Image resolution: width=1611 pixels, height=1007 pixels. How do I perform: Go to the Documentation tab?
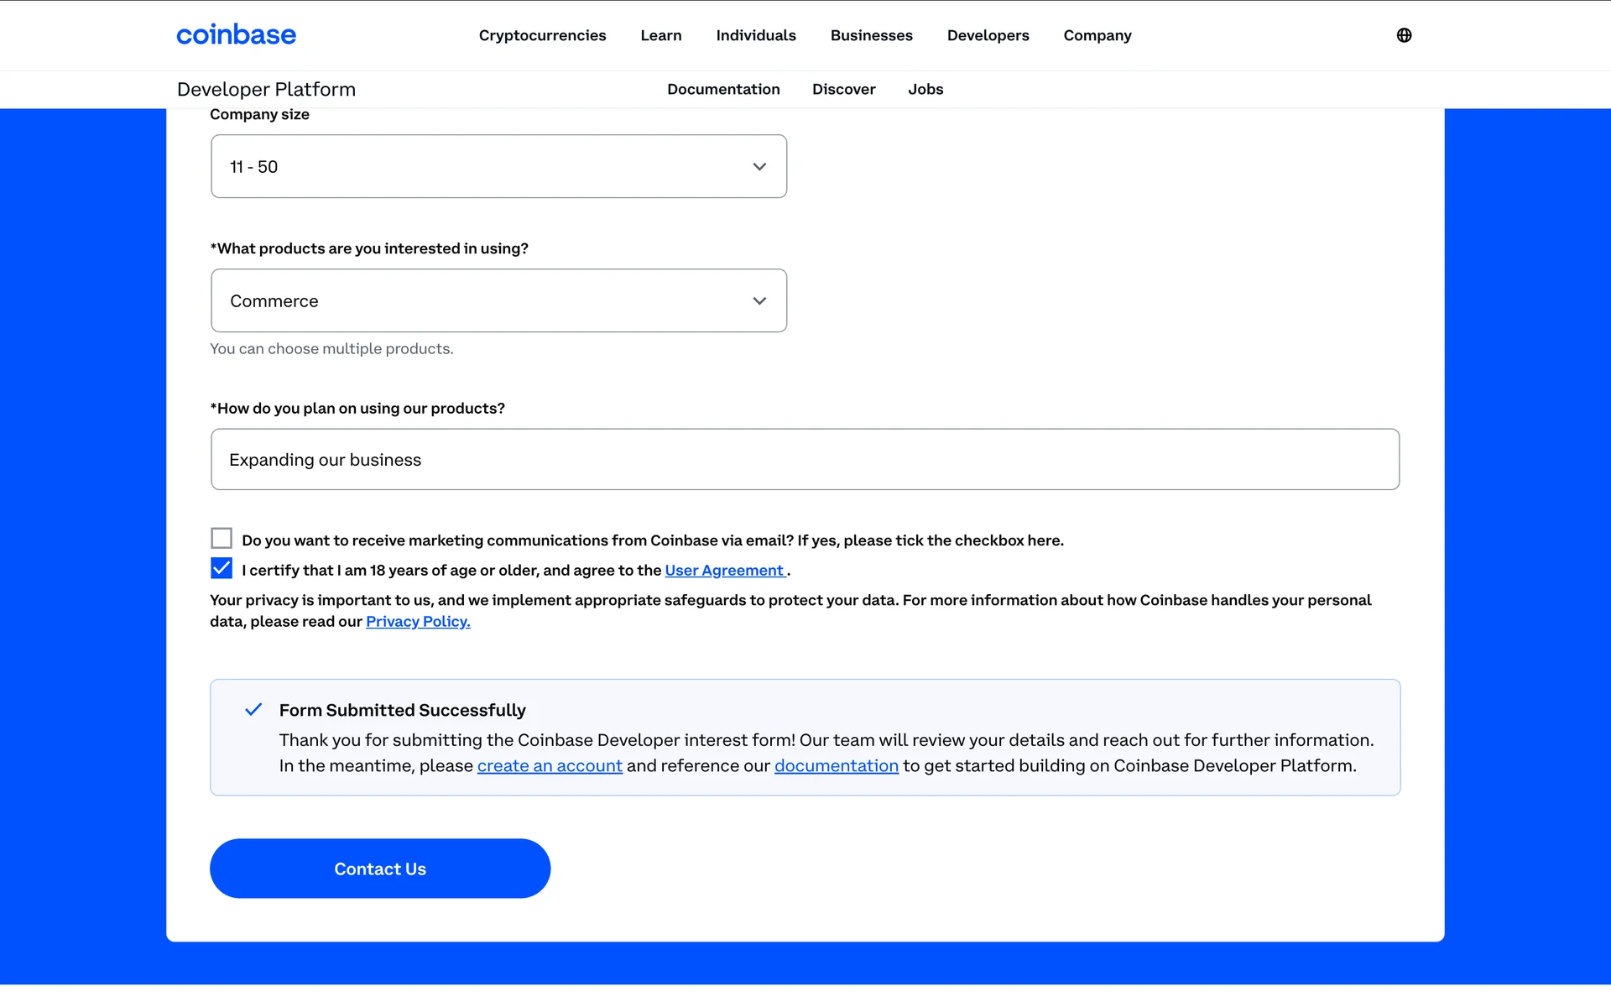tap(723, 89)
